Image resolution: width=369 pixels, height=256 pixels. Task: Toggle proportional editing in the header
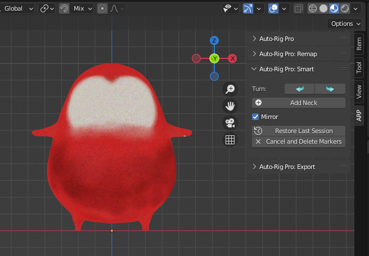point(102,8)
